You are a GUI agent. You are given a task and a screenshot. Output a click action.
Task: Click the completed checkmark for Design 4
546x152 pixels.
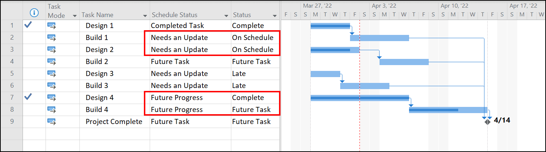point(28,97)
